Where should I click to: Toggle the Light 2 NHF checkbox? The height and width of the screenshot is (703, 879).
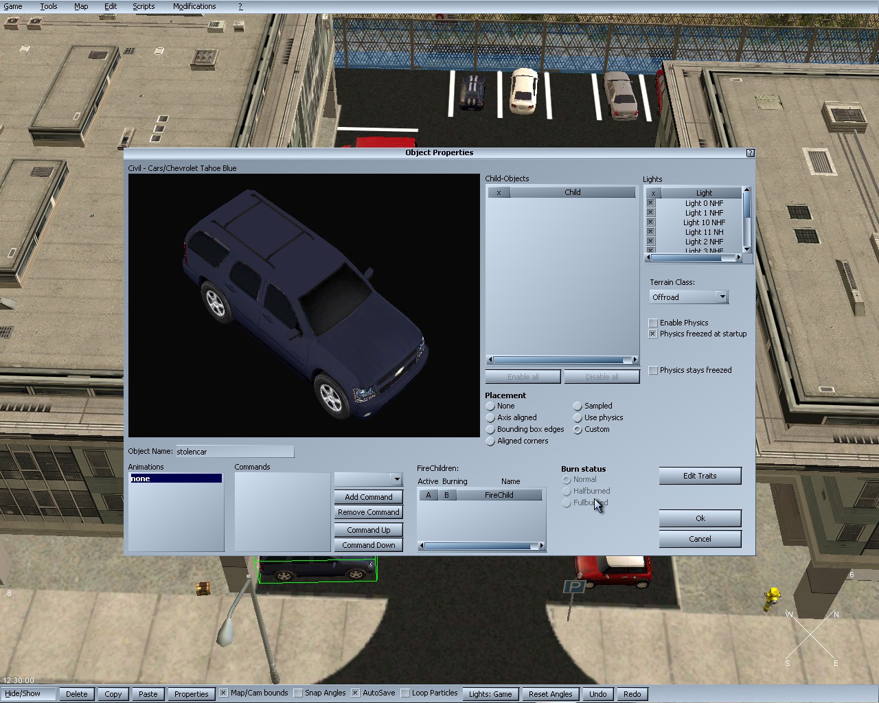[x=650, y=242]
